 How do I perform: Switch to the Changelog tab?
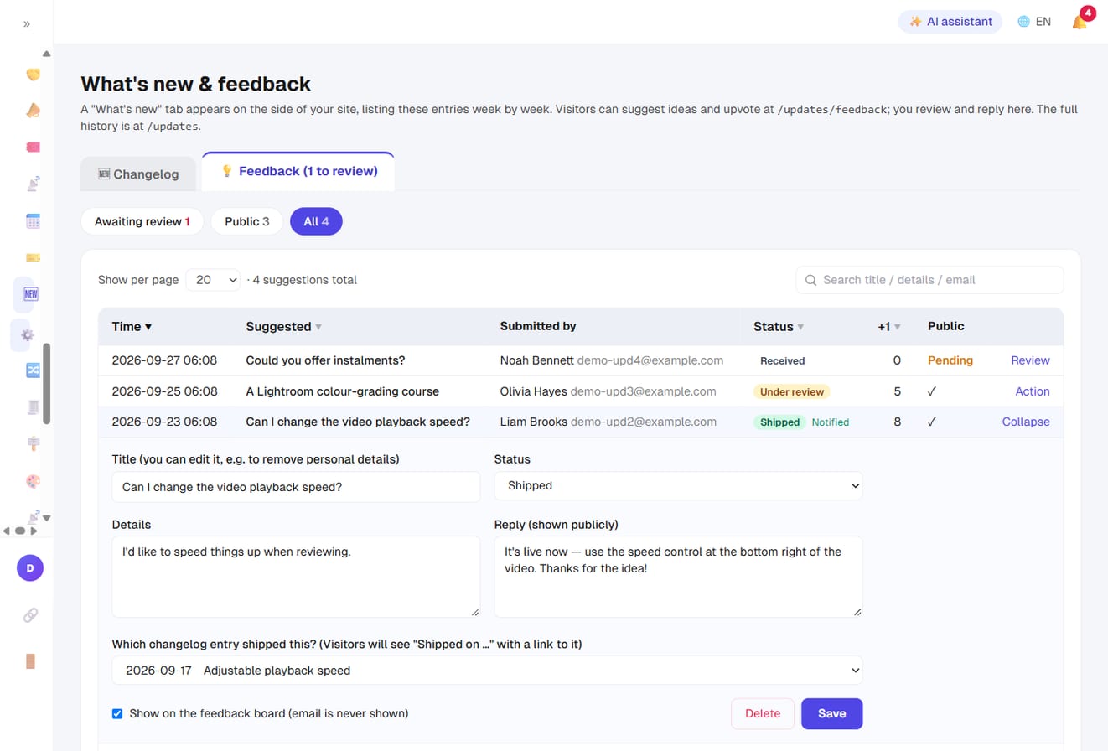pyautogui.click(x=138, y=174)
